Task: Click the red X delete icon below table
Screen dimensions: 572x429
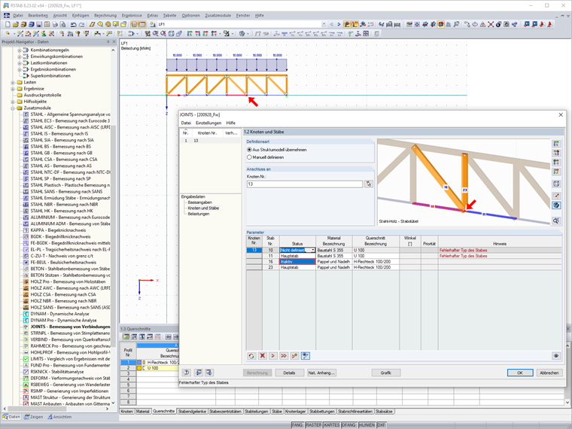Action: point(262,356)
